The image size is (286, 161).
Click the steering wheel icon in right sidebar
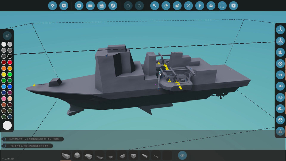coord(280,120)
